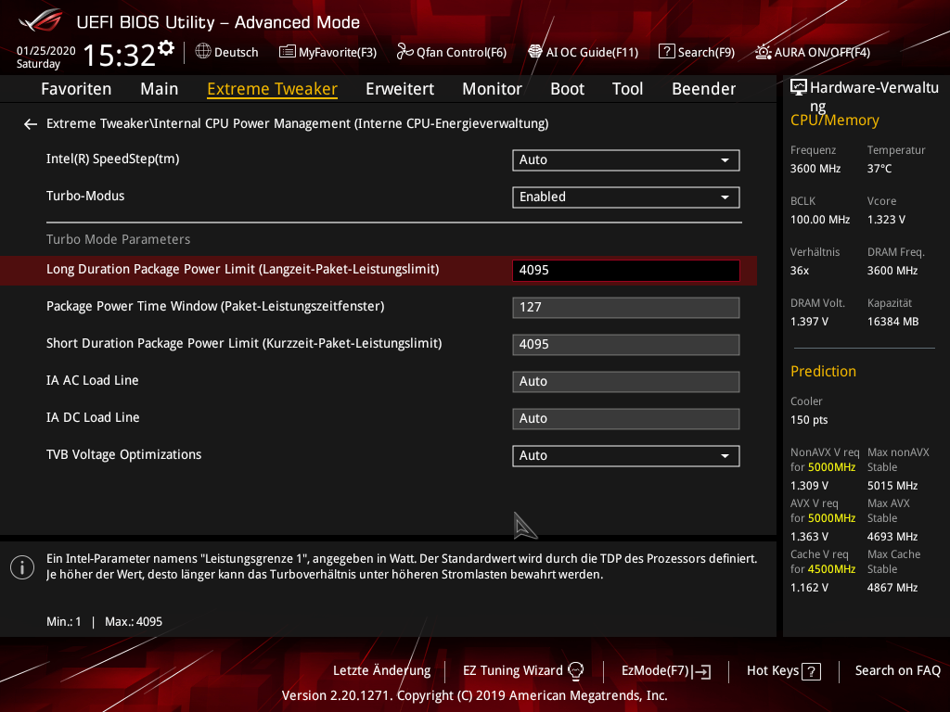Toggle AURA lighting icon

pos(763,52)
